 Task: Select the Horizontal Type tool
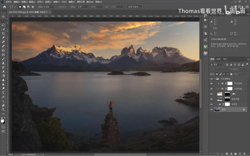pyautogui.click(x=3, y=93)
